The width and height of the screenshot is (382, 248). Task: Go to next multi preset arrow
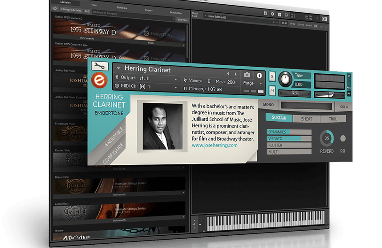[277, 23]
